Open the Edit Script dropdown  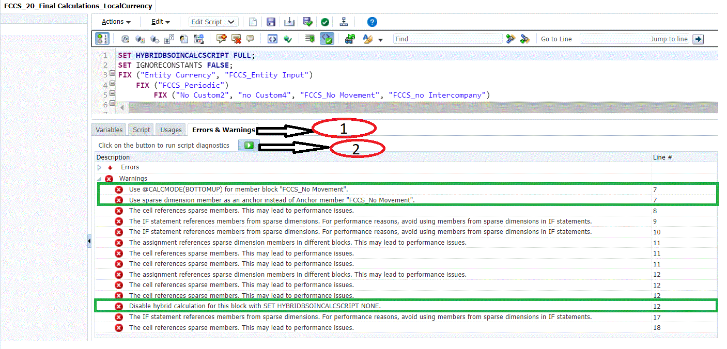point(213,22)
